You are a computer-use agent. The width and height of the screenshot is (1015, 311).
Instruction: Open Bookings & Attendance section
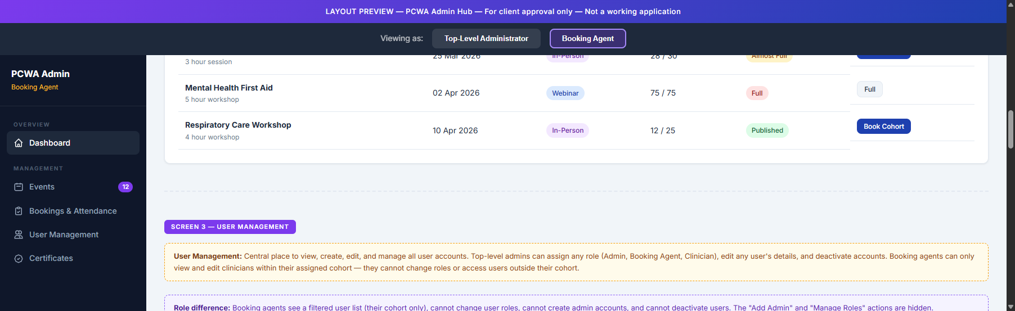pyautogui.click(x=73, y=211)
